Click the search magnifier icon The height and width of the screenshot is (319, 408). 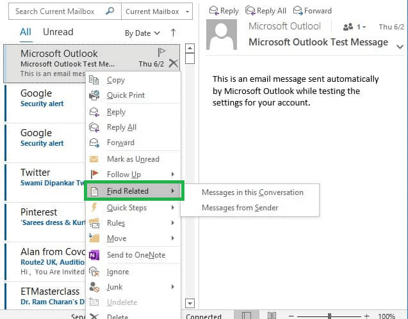pyautogui.click(x=110, y=11)
